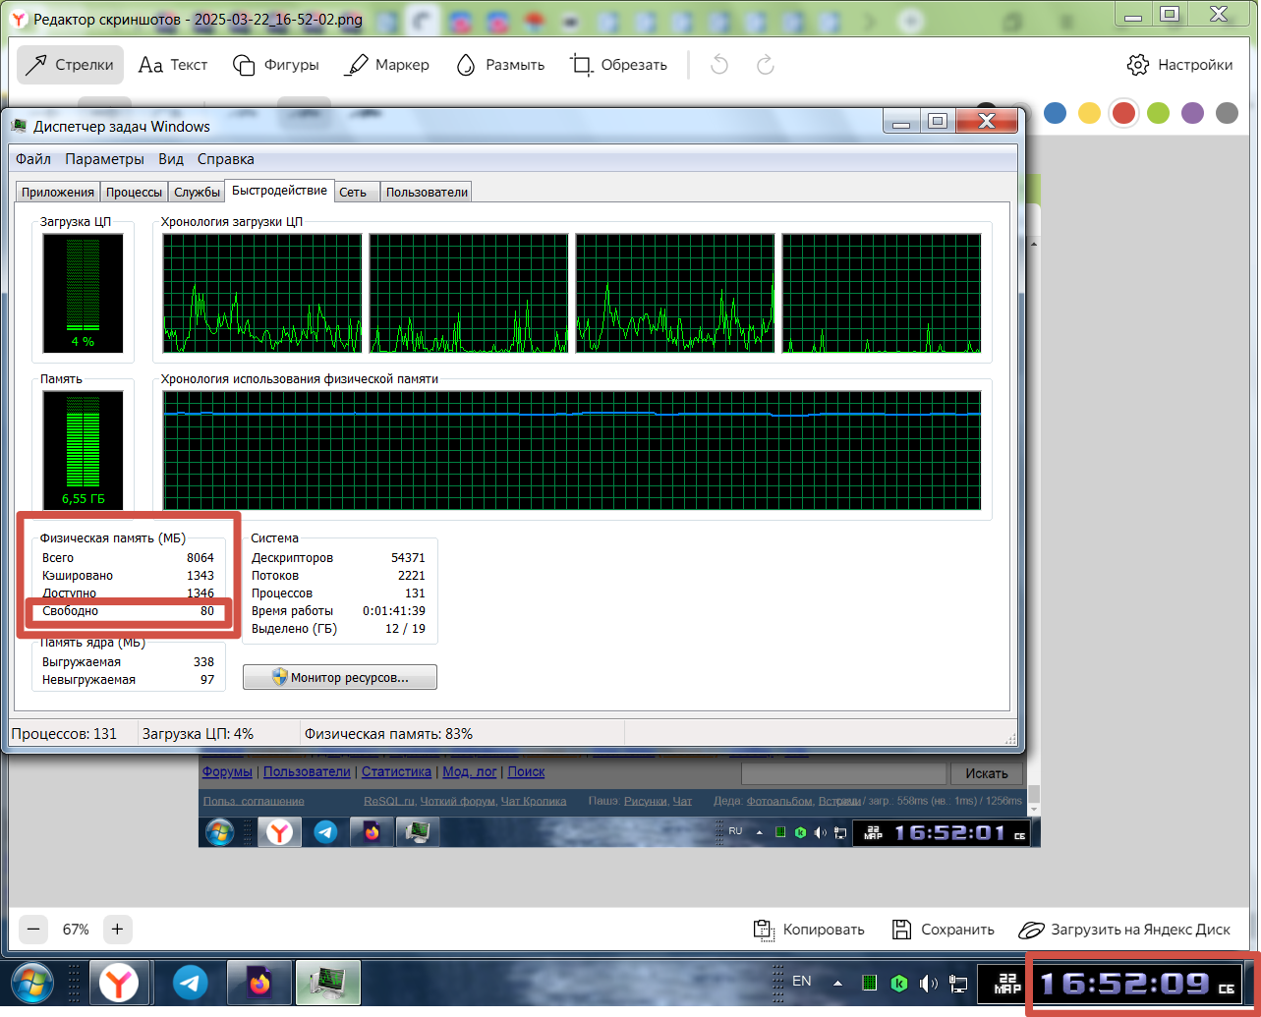The image size is (1261, 1017).
Task: Open Настройки settings
Action: pos(1179,65)
